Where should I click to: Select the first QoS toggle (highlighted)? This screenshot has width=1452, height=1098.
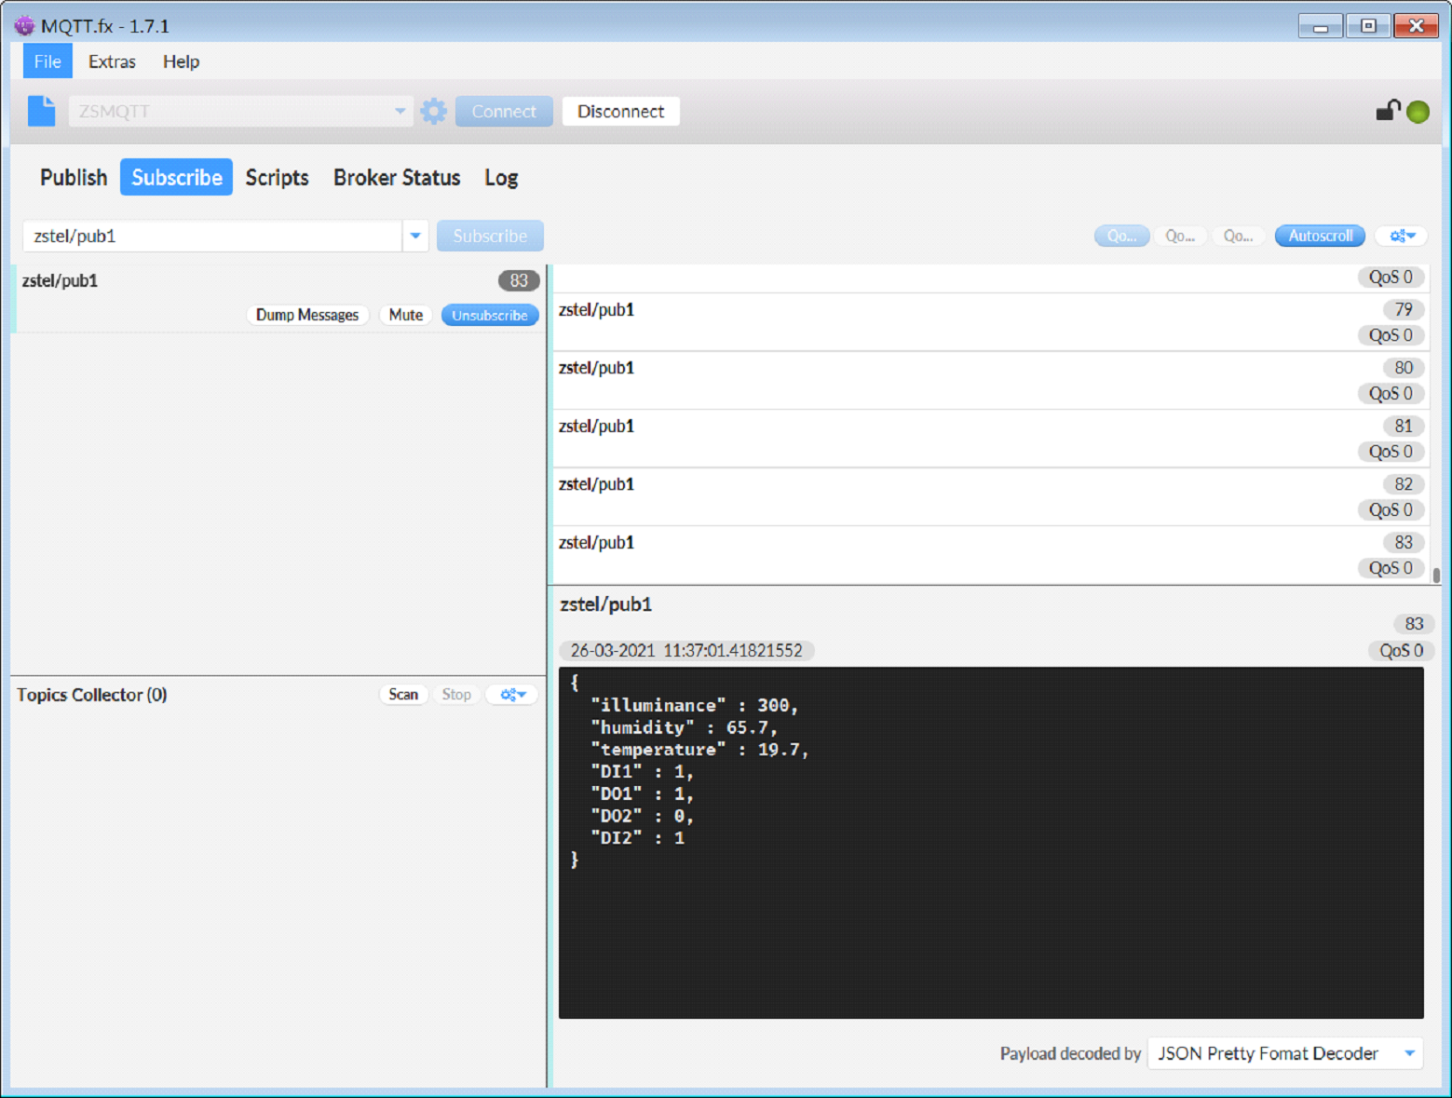1121,236
